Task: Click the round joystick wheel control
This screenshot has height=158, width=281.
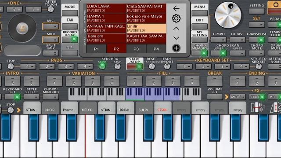Action: 22,28
